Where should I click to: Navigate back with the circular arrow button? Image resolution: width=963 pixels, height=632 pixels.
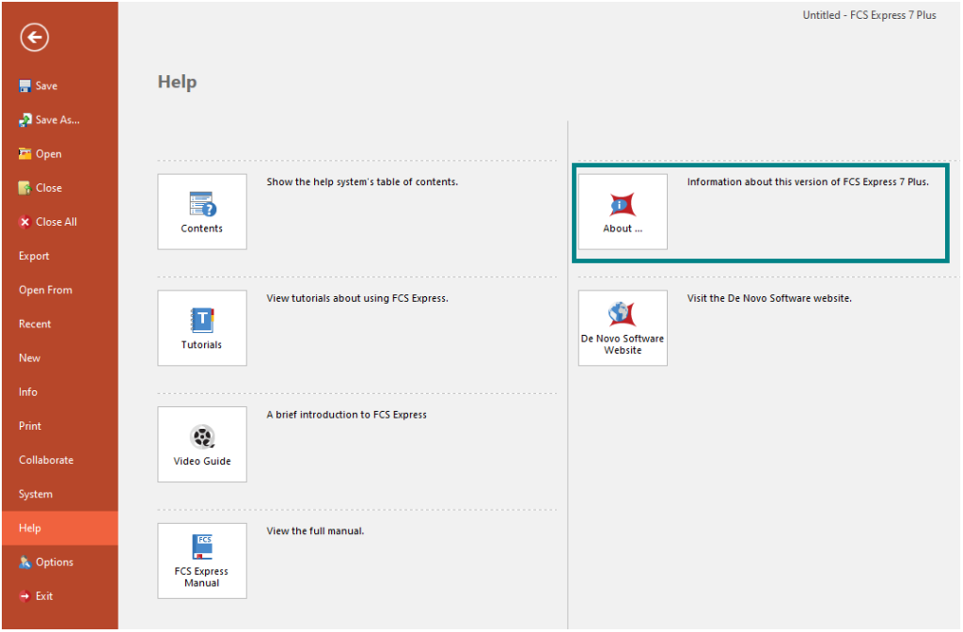pyautogui.click(x=34, y=38)
